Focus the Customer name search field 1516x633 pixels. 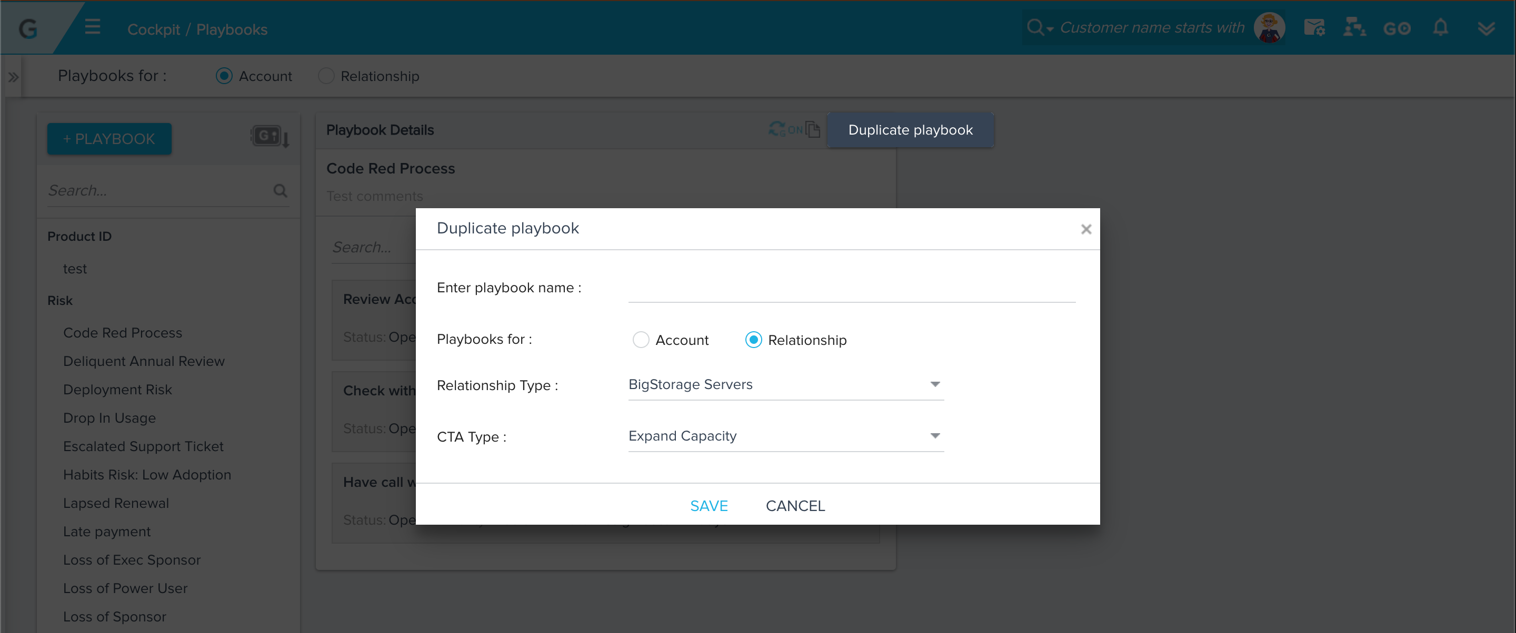[1152, 28]
